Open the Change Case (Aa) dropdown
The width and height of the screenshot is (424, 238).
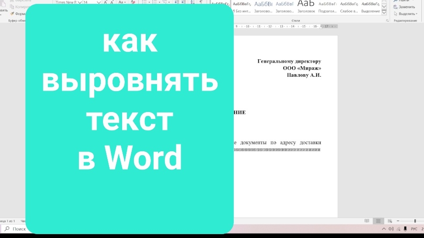pos(122,2)
